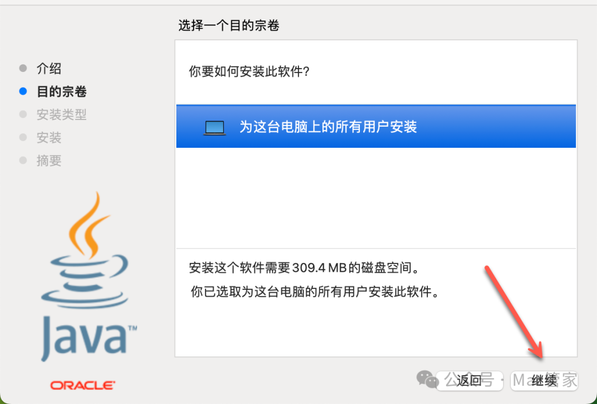The image size is (597, 404).
Task: Click the gray bullet beside 介绍
Action: pos(23,69)
